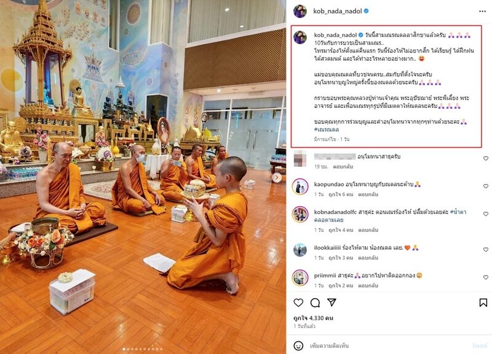Like kaopundao's comment with heart
Screen dimensions: 492x354
click(x=486, y=186)
